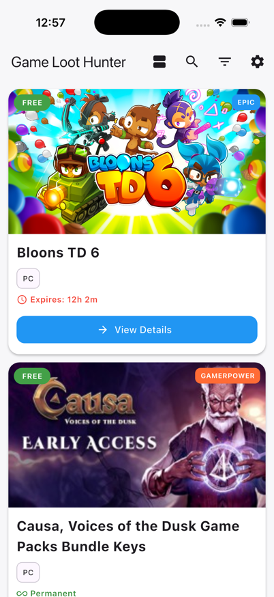Select the PC platform chip under Causa
The width and height of the screenshot is (274, 597).
[x=28, y=572]
